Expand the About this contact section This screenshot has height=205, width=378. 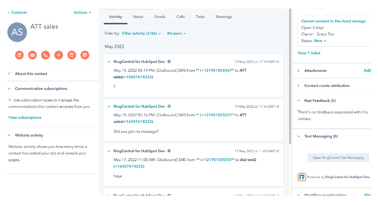[x=31, y=74]
